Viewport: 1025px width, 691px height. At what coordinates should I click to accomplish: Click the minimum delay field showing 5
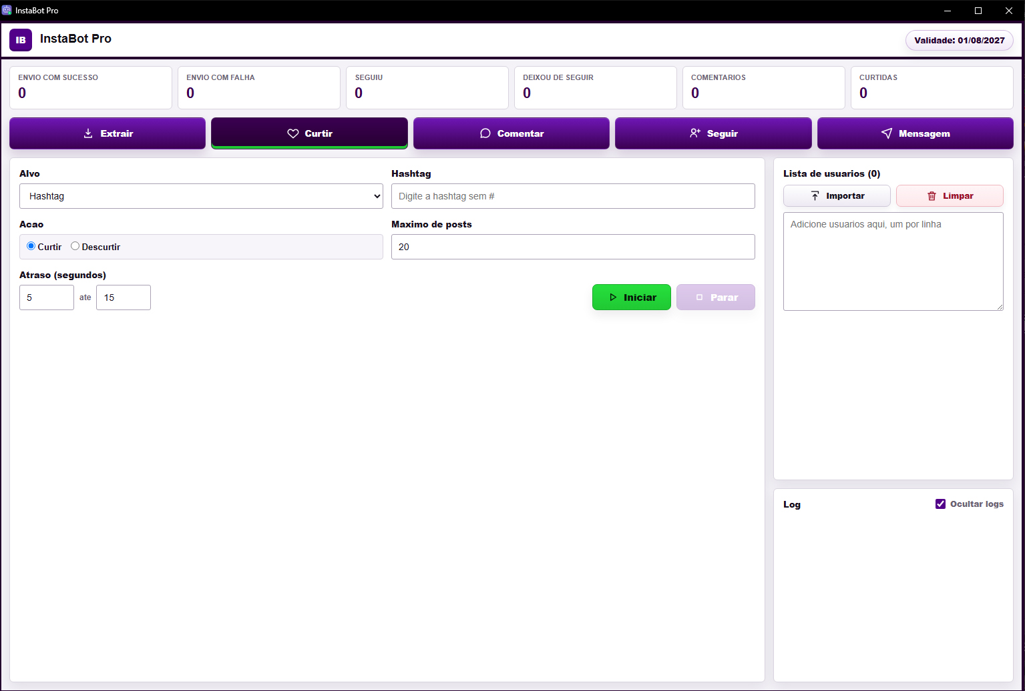[x=47, y=297]
